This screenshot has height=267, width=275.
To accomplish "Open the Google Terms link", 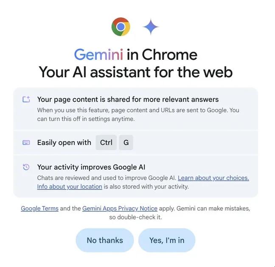I will [x=39, y=209].
